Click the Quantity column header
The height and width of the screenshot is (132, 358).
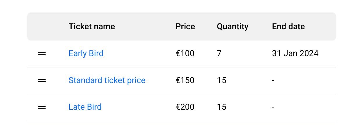point(233,27)
